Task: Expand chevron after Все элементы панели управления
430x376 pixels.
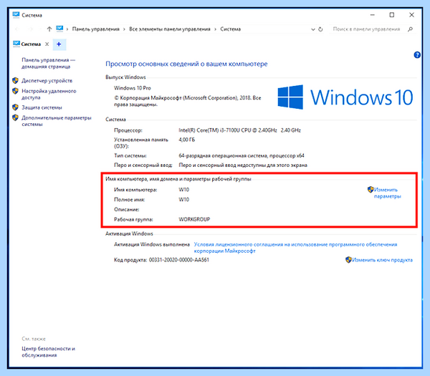Action: [215, 29]
